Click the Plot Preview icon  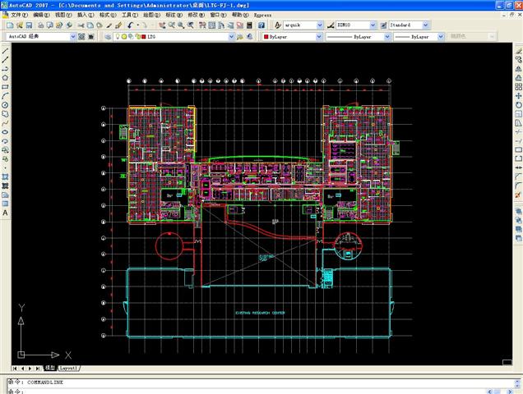coord(50,25)
